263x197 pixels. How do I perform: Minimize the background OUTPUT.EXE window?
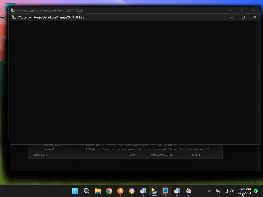(230, 11)
